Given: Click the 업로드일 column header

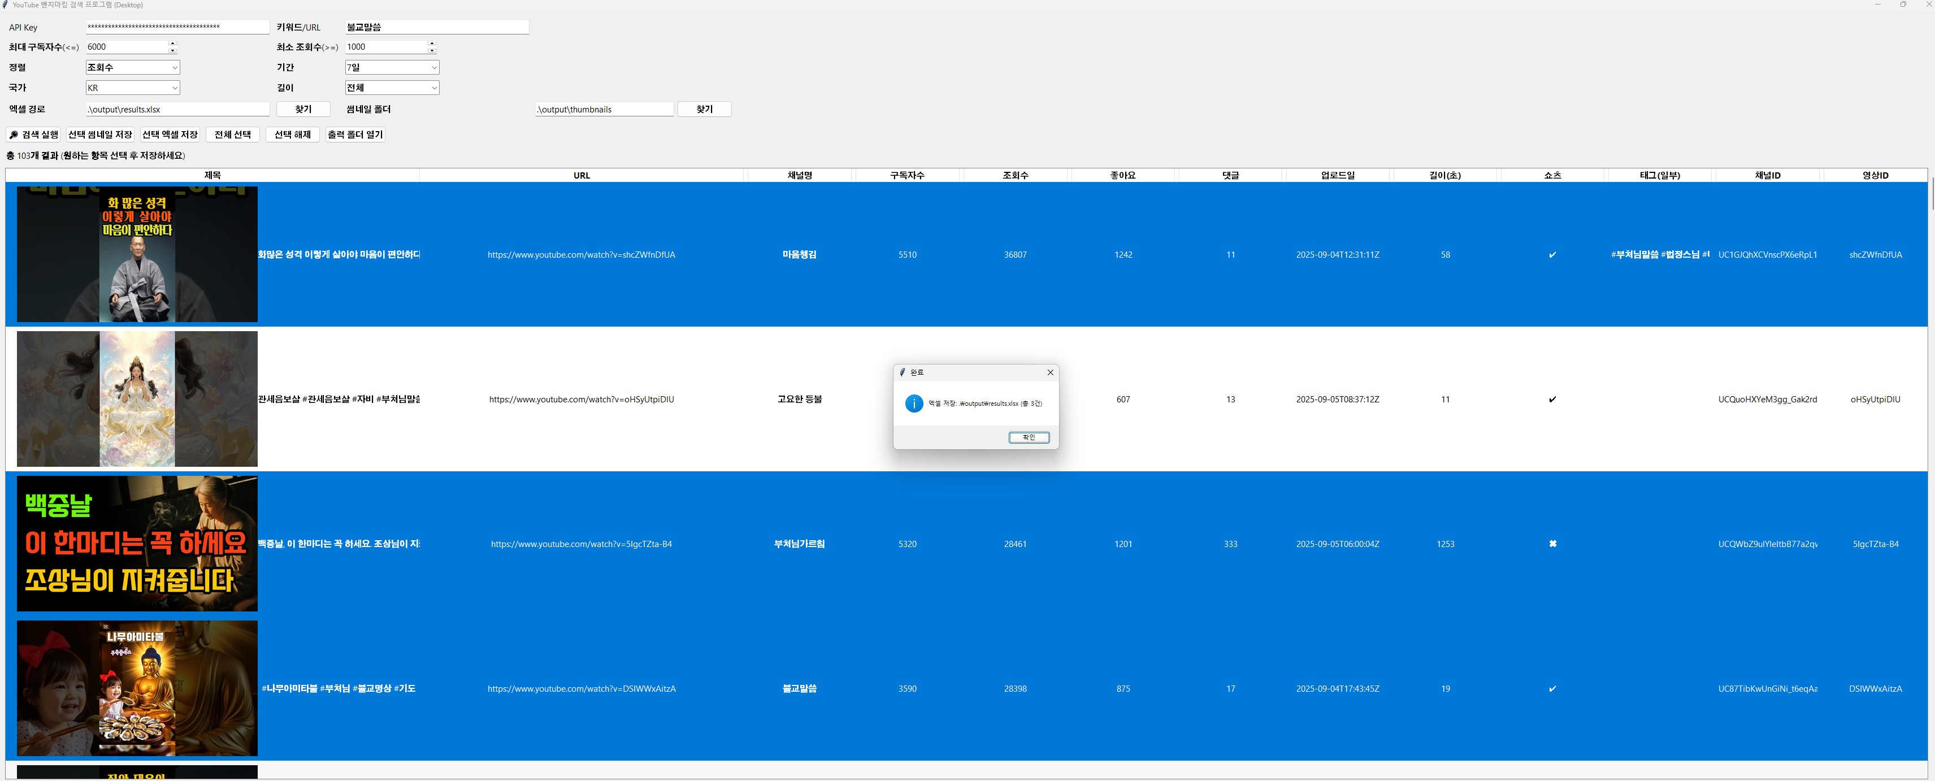Looking at the screenshot, I should 1337,175.
